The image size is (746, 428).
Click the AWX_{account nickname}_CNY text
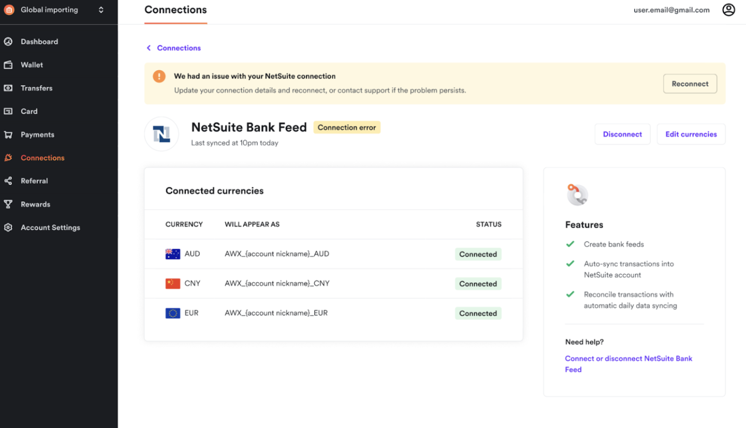point(277,283)
